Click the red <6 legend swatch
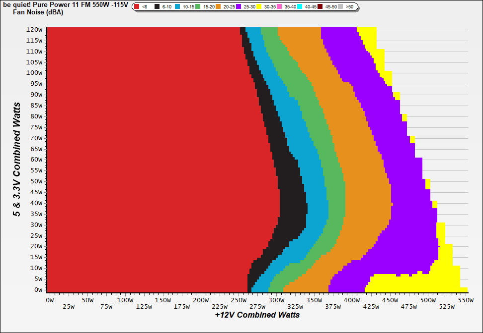This screenshot has width=483, height=333. 137,7
